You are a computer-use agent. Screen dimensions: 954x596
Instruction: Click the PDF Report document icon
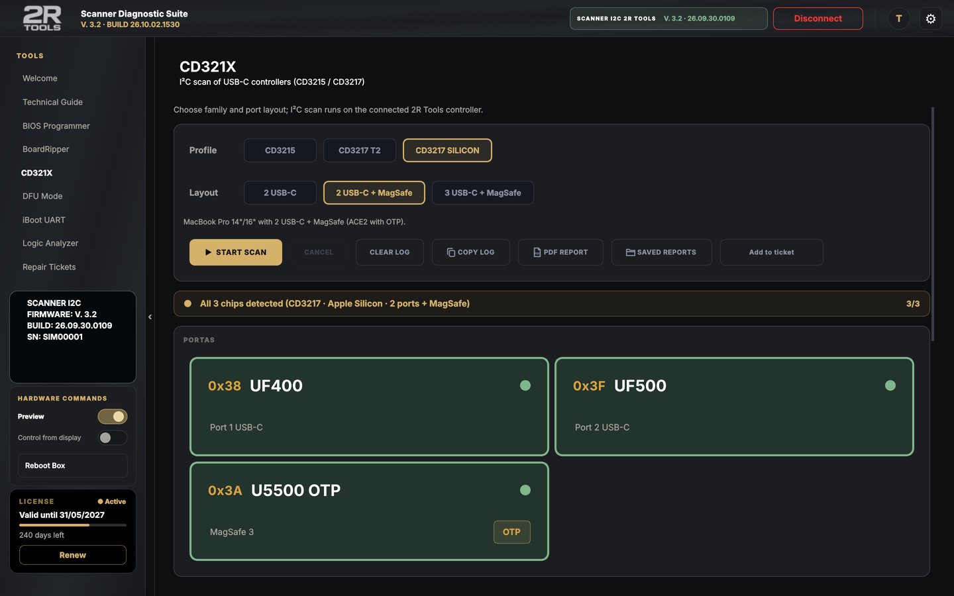pyautogui.click(x=537, y=252)
